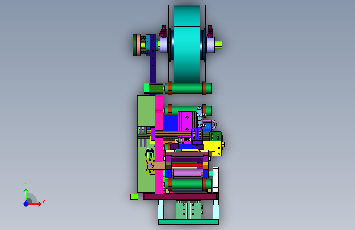Select the red horizontal roller bar
The height and width of the screenshot is (230, 355).
point(187,165)
